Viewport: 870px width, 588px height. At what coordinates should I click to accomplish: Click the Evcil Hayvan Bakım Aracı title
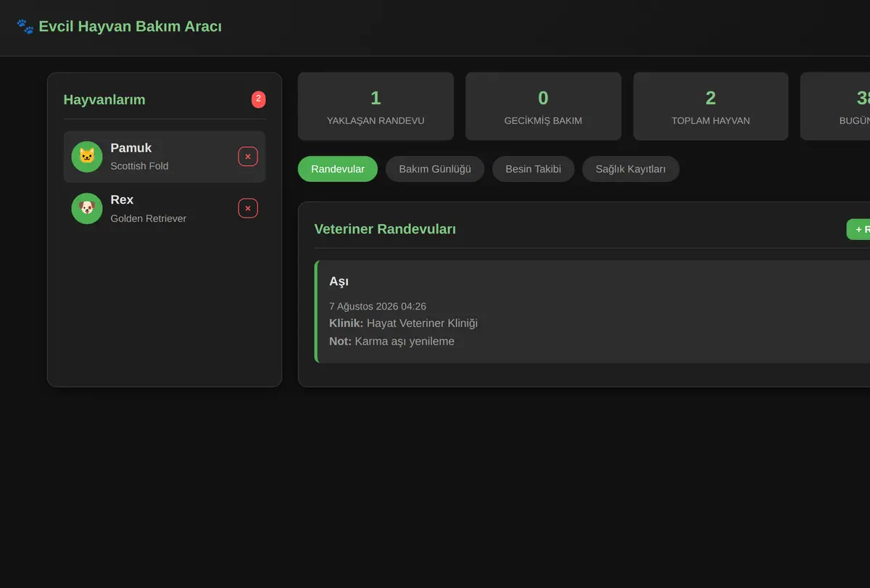coord(130,27)
